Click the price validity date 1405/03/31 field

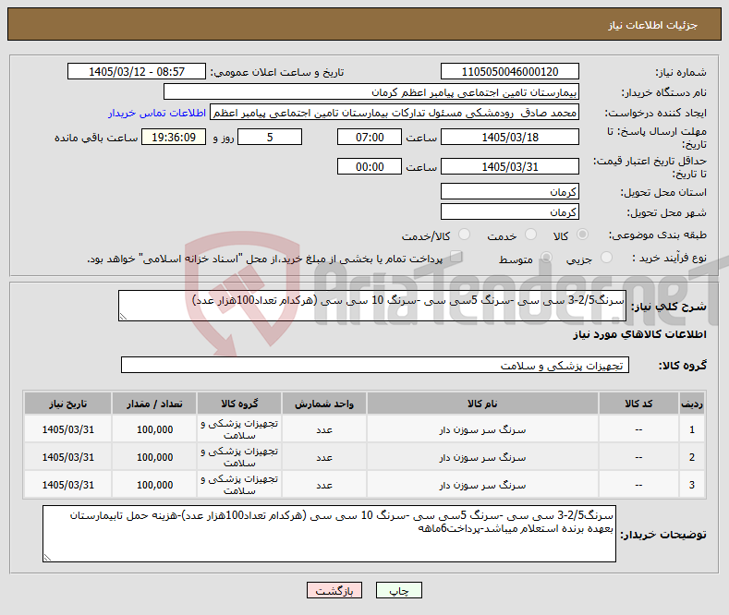pyautogui.click(x=509, y=166)
